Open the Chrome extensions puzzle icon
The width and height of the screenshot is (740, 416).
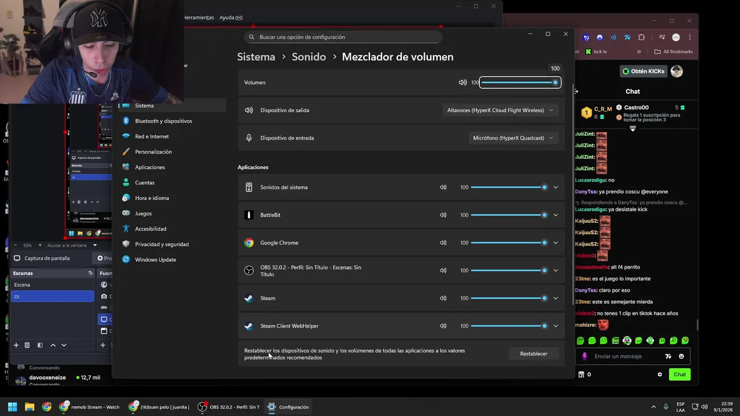(x=641, y=37)
